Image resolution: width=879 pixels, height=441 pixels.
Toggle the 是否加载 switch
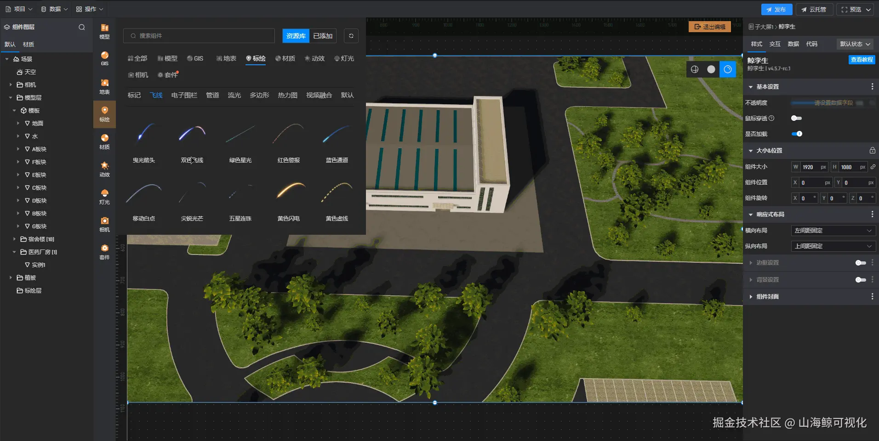click(x=797, y=134)
